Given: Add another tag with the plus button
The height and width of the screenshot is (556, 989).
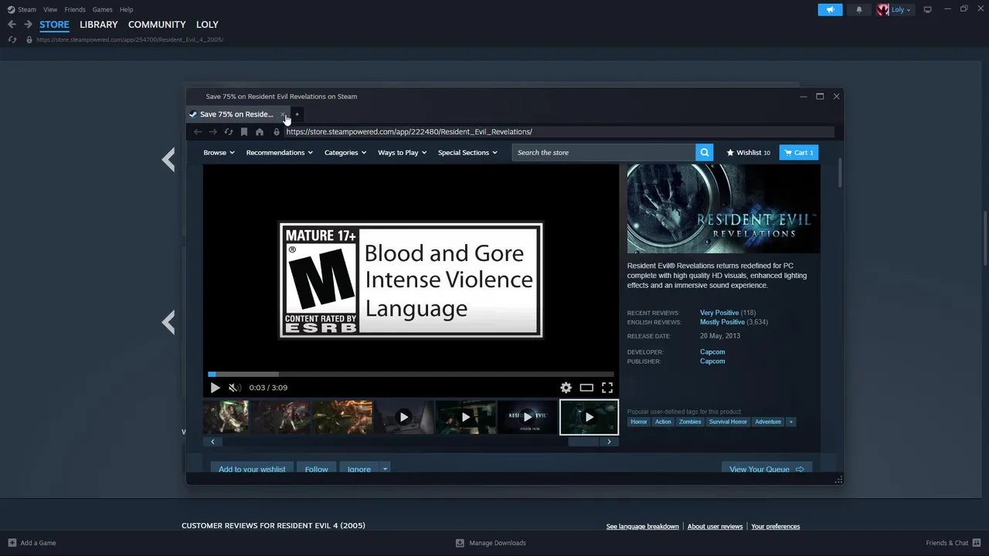Looking at the screenshot, I should coord(790,422).
